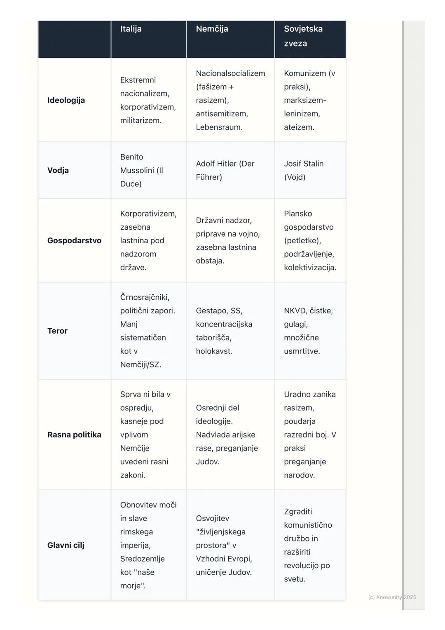Select the Ideologija row label
Image resolution: width=445 pixels, height=630 pixels.
point(66,100)
